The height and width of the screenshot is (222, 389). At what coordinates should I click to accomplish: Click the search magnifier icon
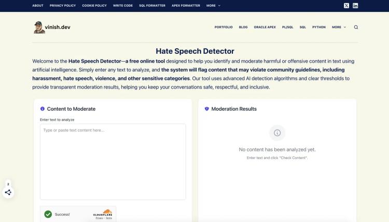[x=356, y=27]
